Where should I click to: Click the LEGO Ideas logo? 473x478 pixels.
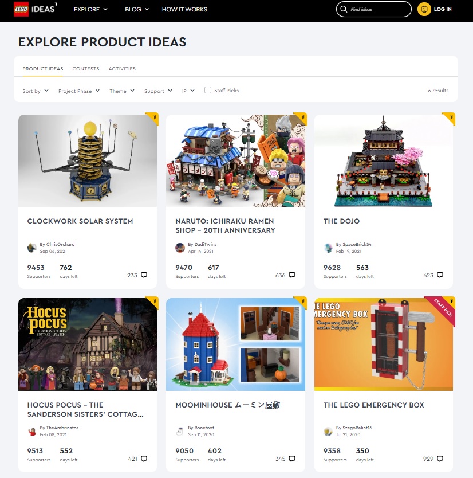[x=36, y=9]
